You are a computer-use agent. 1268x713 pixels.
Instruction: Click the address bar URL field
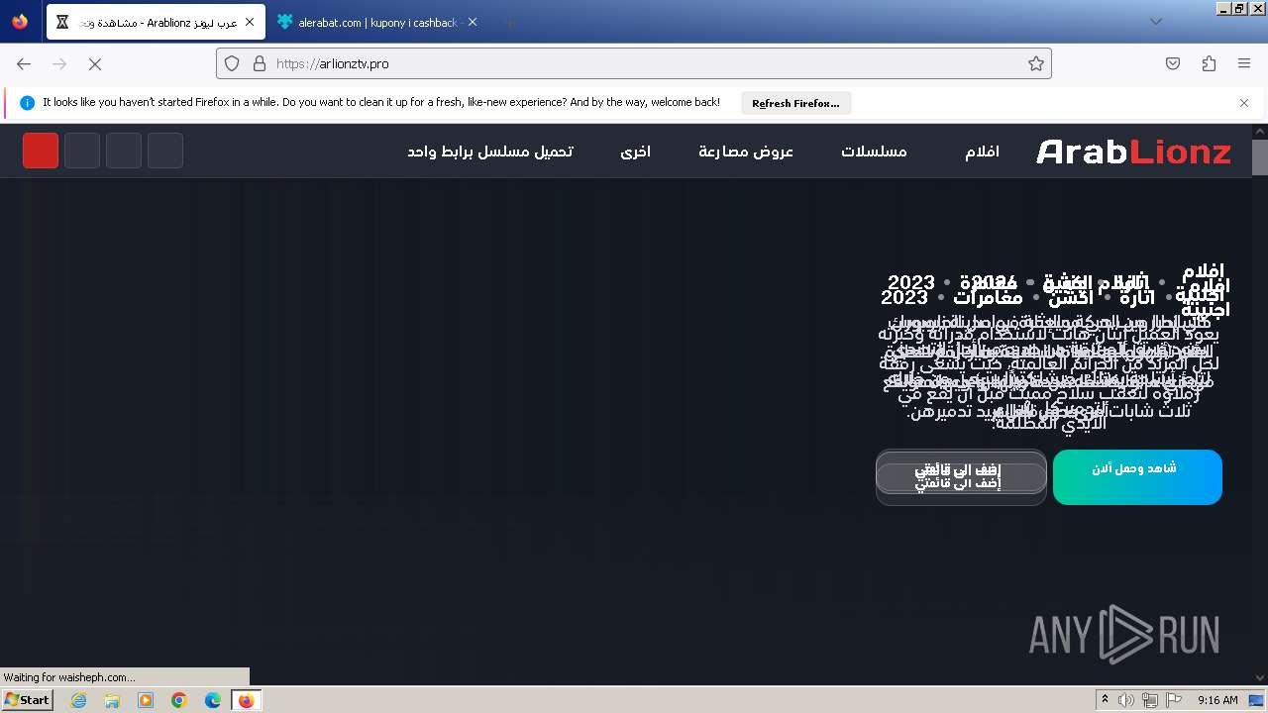[634, 63]
